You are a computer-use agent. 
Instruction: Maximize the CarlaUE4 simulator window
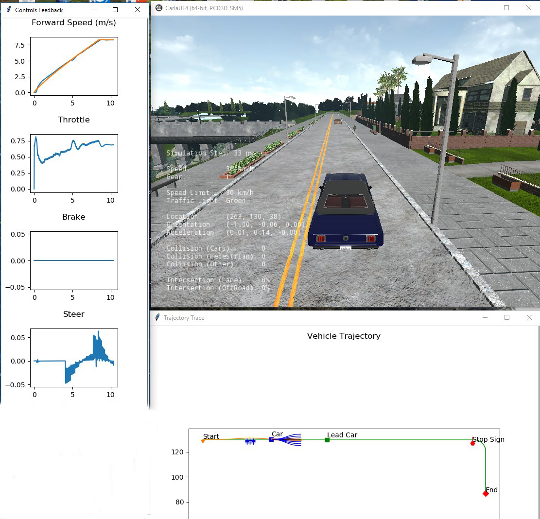tap(506, 8)
